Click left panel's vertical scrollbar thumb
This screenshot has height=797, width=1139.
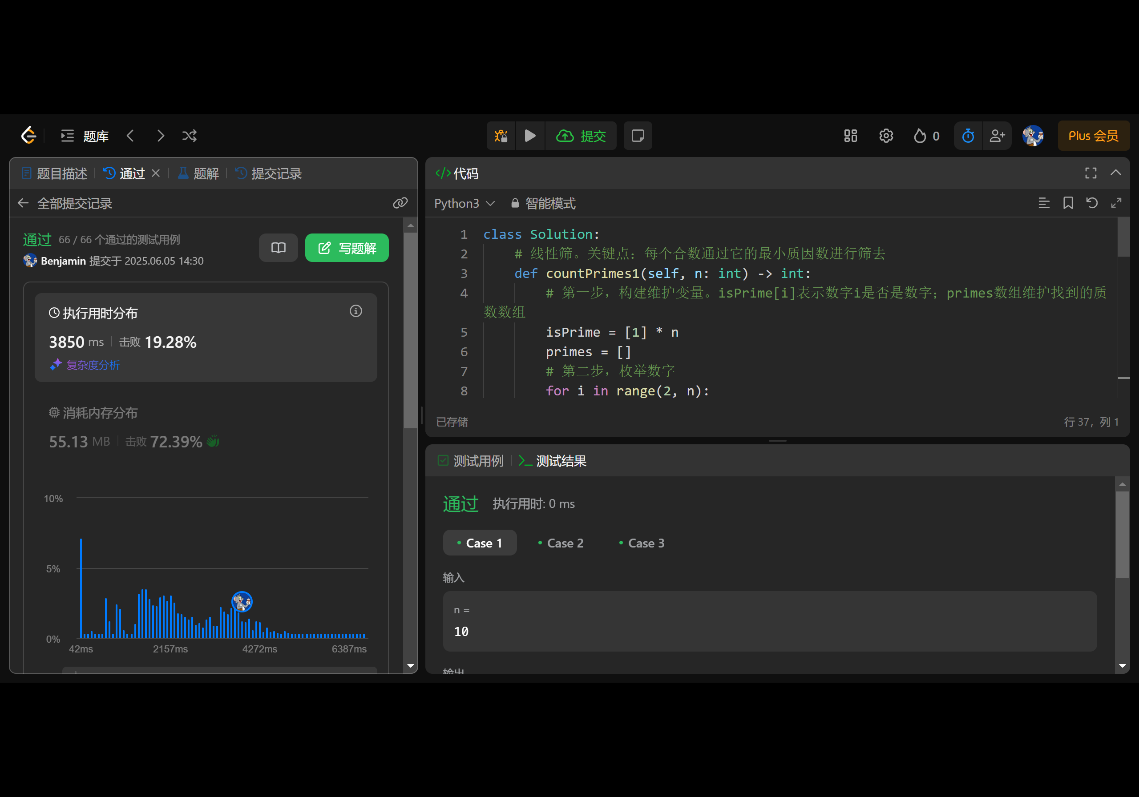point(410,330)
